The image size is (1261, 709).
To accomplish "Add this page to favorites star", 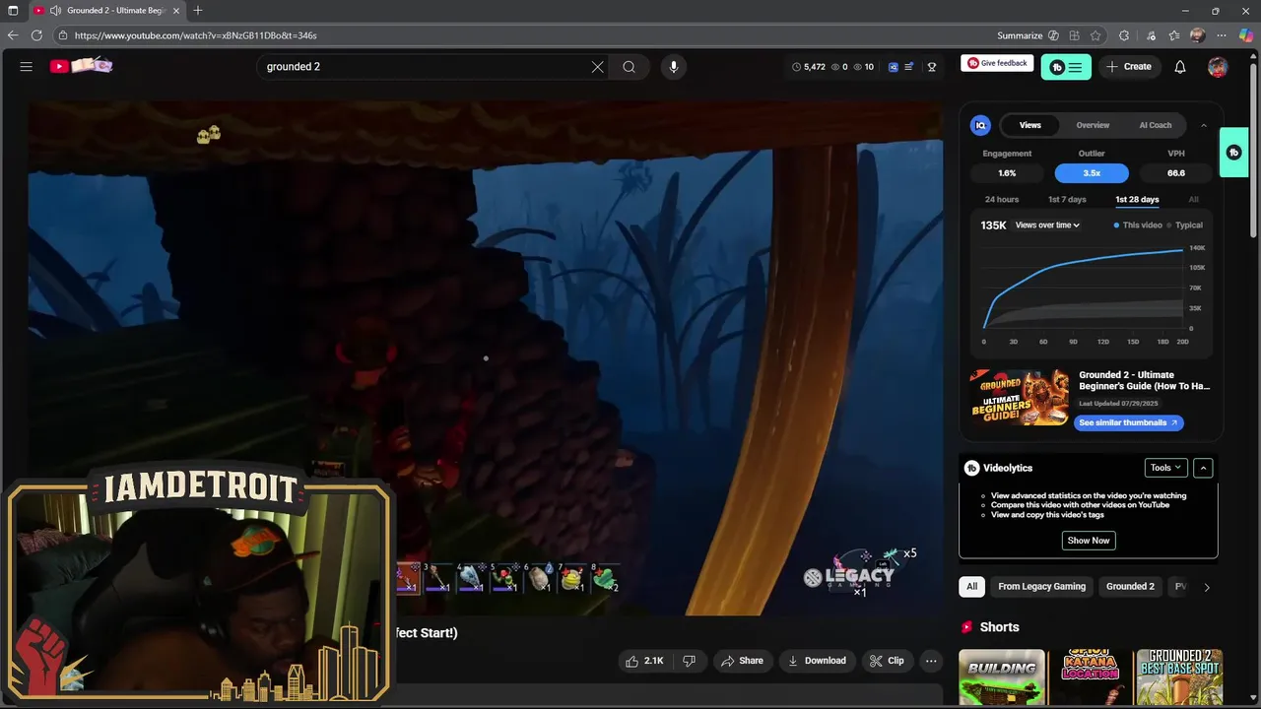I will point(1095,35).
